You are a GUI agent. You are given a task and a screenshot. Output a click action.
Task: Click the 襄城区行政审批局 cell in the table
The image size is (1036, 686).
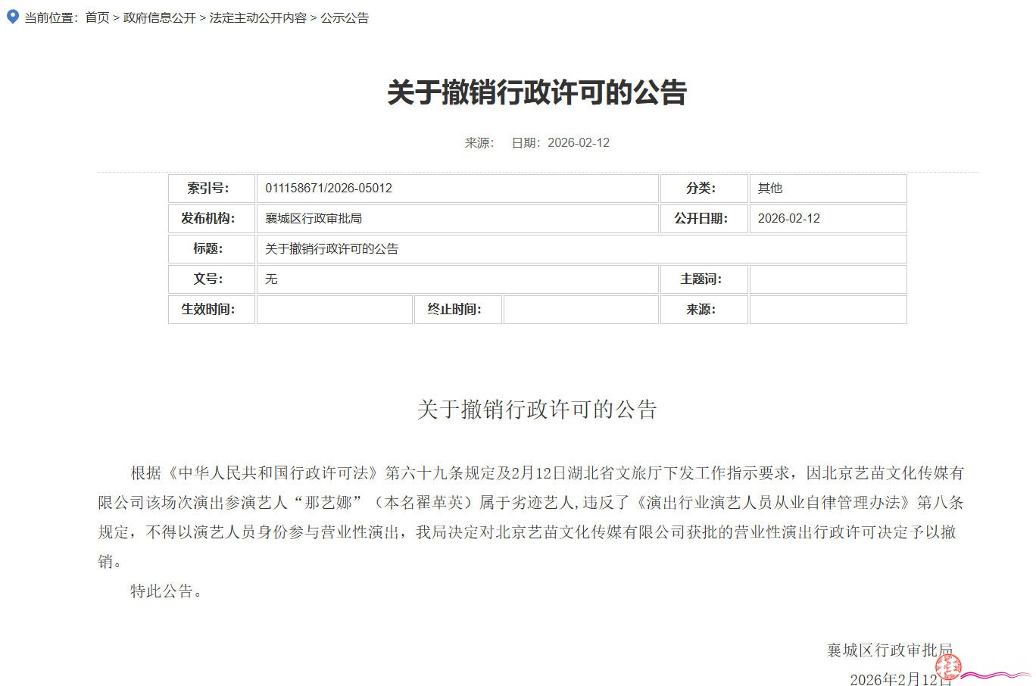click(x=314, y=219)
